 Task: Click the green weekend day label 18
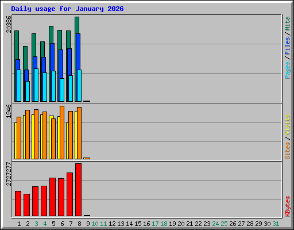(164, 224)
